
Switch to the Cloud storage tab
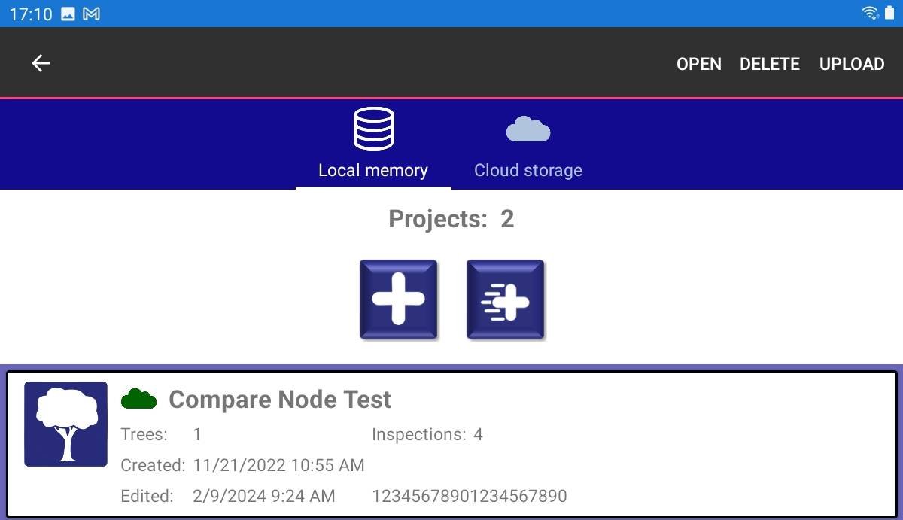coord(528,170)
